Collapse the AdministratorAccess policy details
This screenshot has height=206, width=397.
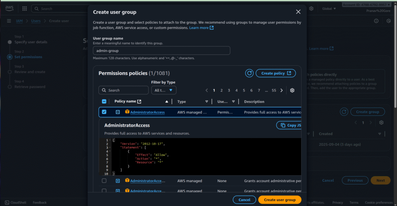118,112
